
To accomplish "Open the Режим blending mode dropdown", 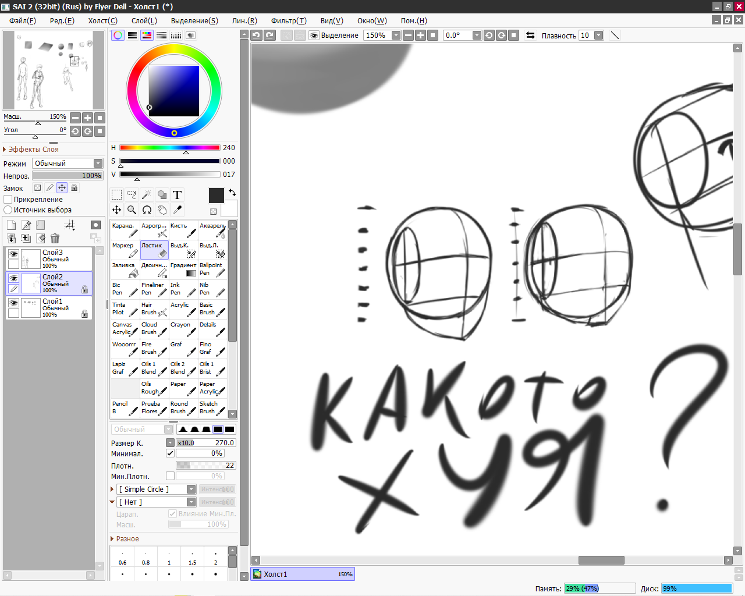I will pos(68,164).
